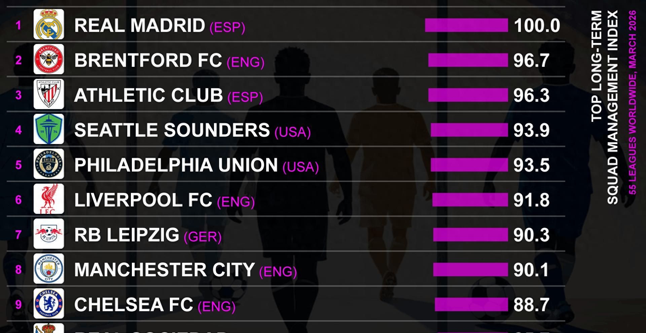
Task: Click the Seattle Sounders logo
Action: (x=49, y=129)
